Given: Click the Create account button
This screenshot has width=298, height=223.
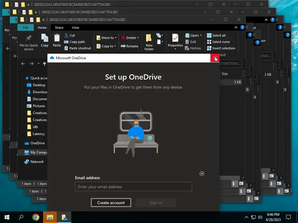Looking at the screenshot, I should point(111,203).
